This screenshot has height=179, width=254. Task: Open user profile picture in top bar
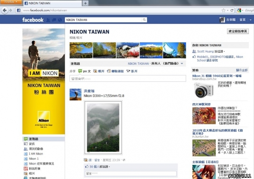(x=222, y=20)
